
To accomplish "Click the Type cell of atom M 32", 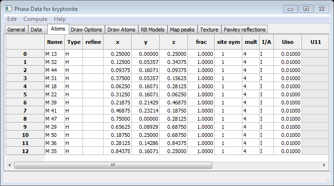I will 74,62.
